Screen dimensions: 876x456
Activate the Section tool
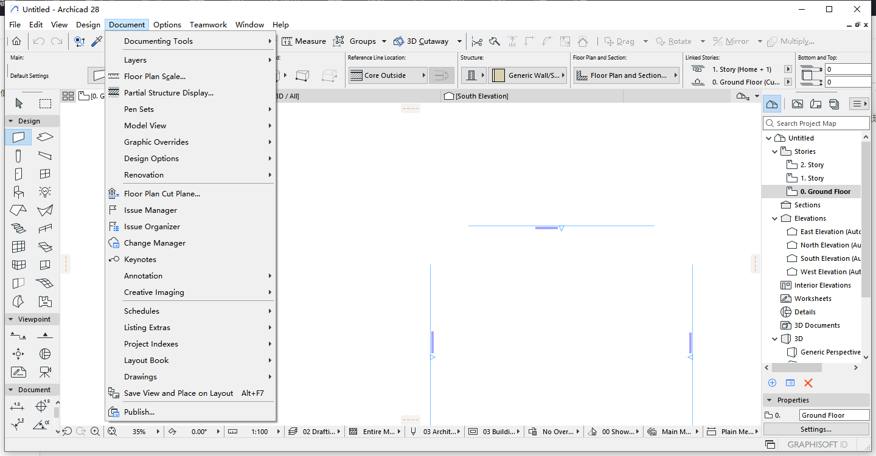pyautogui.click(x=18, y=335)
